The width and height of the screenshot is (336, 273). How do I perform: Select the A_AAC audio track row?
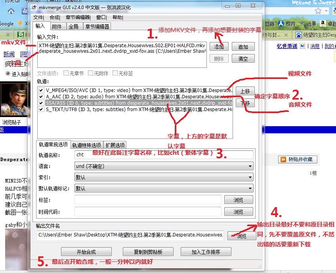coord(139,96)
